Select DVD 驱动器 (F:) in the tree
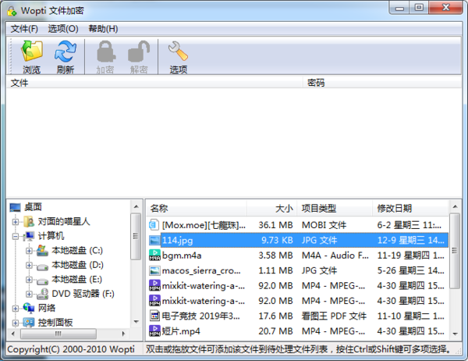This screenshot has height=361, width=468. 82,294
